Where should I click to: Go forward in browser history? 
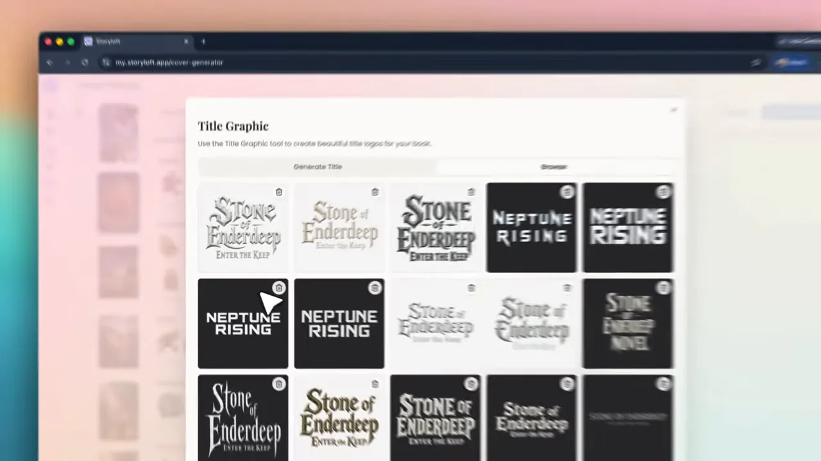pos(67,63)
